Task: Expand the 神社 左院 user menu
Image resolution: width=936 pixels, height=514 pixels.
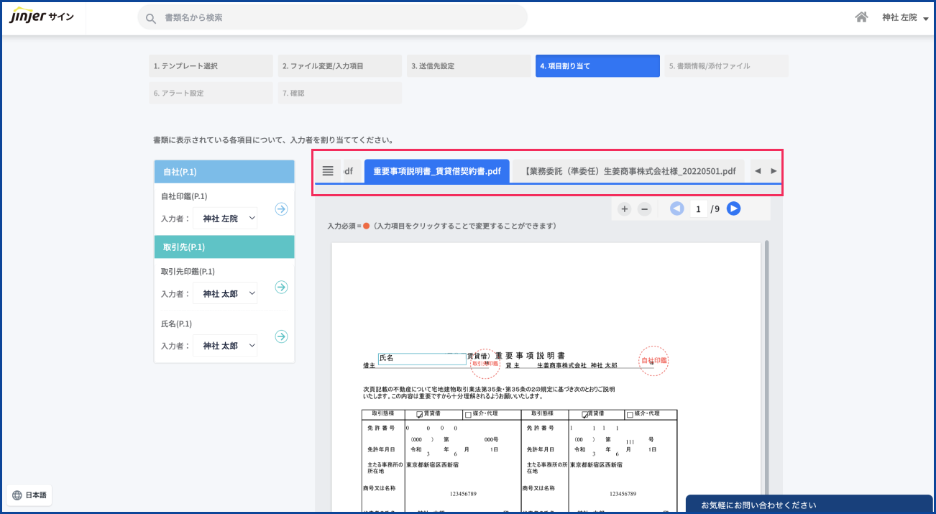Action: [x=905, y=18]
